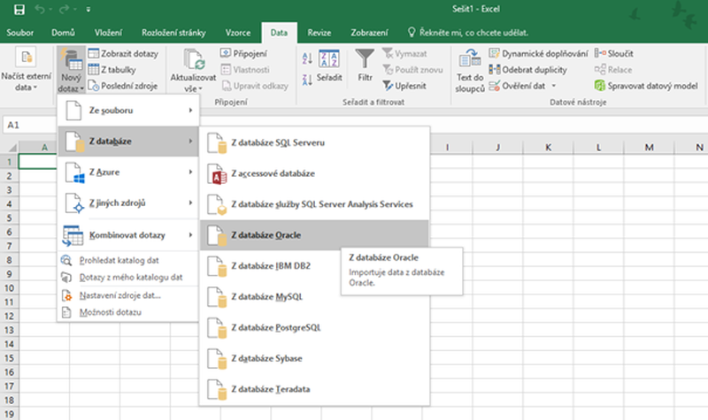The height and width of the screenshot is (420, 708).
Task: Click Prohledat katalog dat
Action: pos(128,260)
